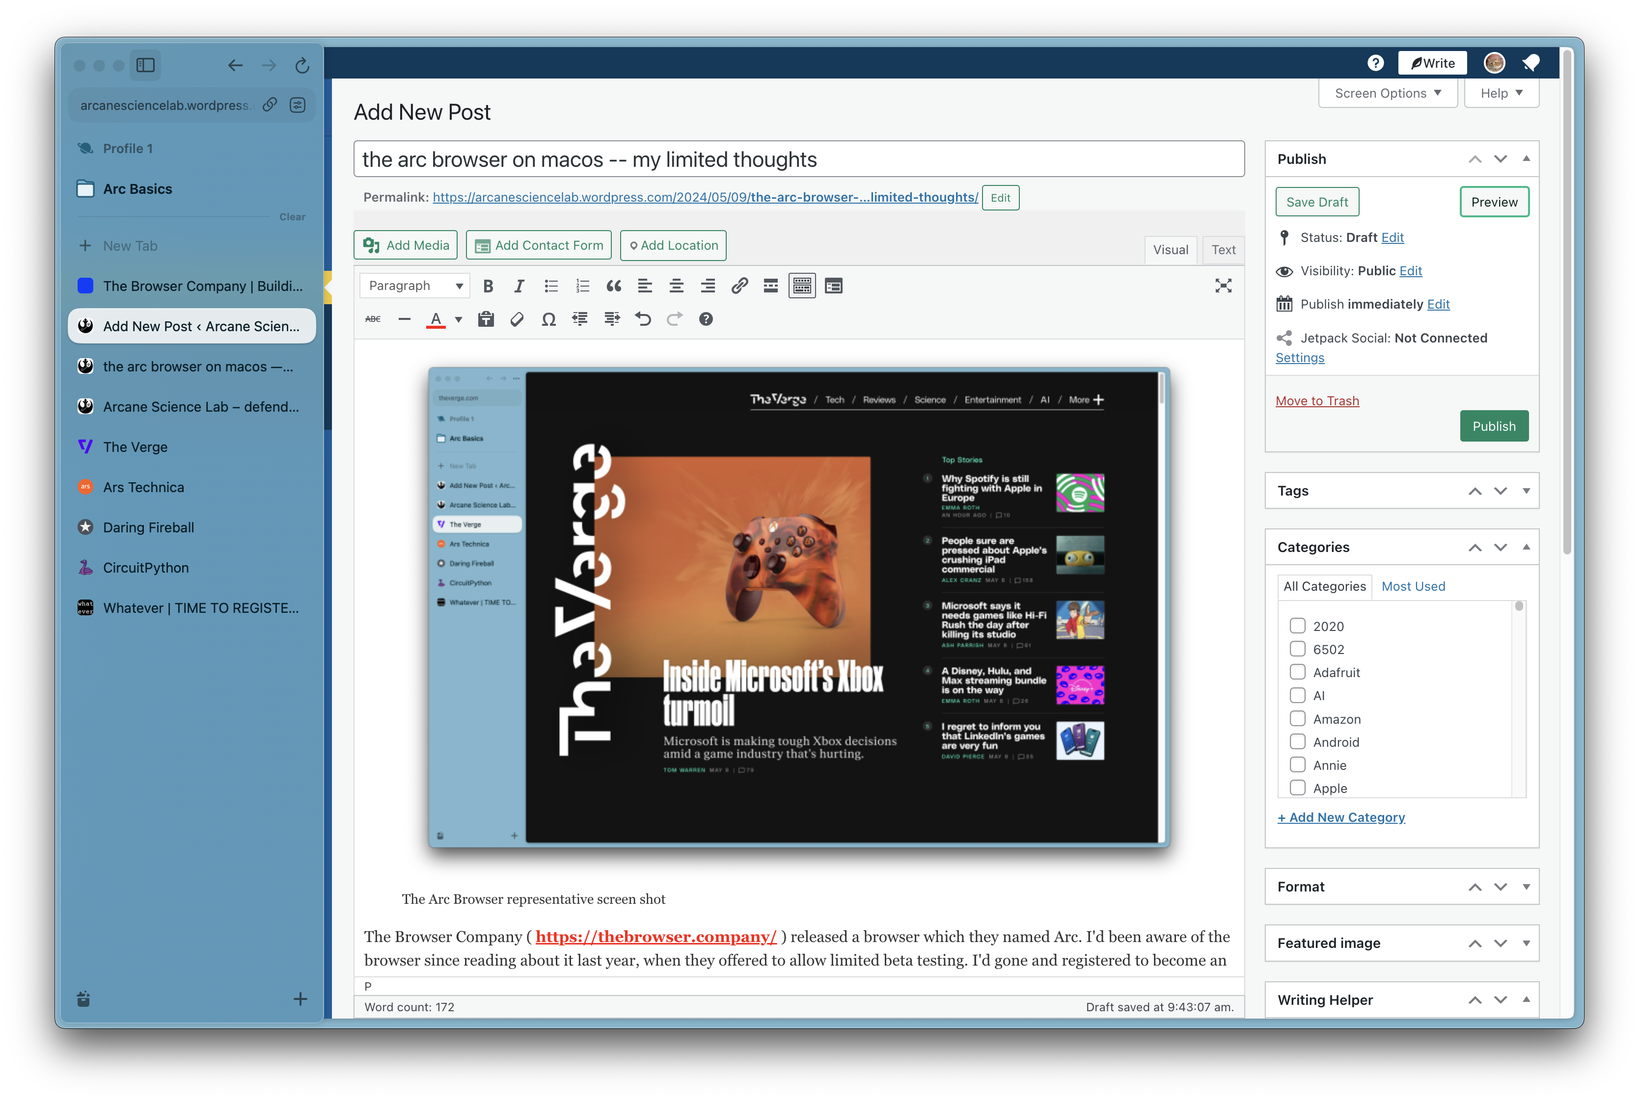
Task: Check the Apple category
Action: (x=1298, y=788)
